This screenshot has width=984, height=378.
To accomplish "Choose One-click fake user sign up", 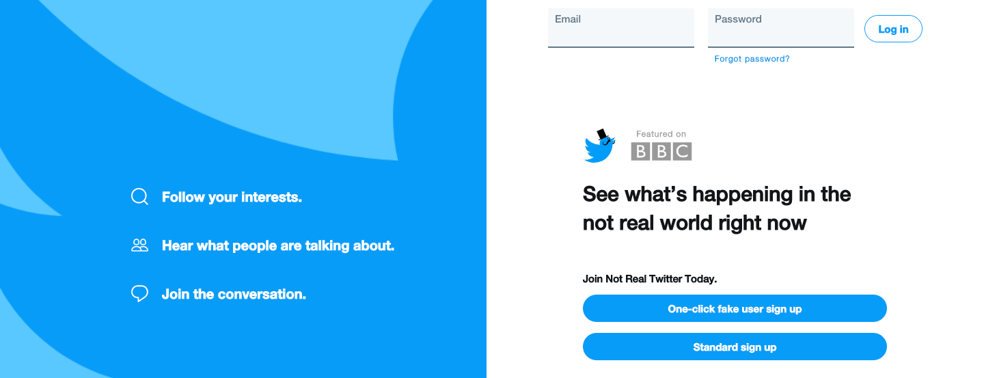I will 735,308.
